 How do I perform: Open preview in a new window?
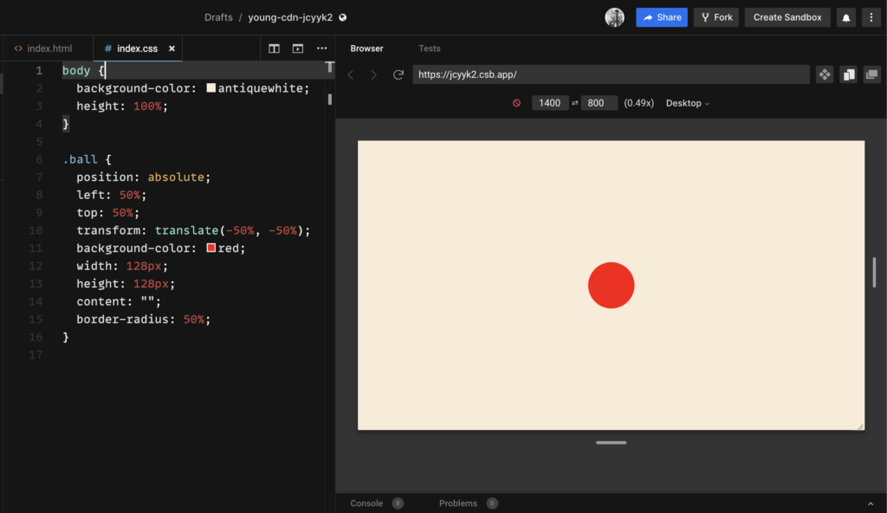click(x=872, y=75)
